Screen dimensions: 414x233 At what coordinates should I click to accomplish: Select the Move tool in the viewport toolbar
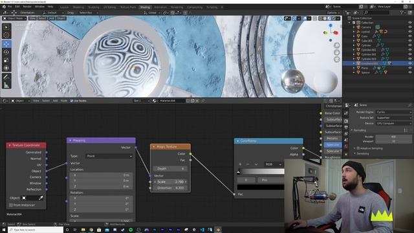(6, 44)
